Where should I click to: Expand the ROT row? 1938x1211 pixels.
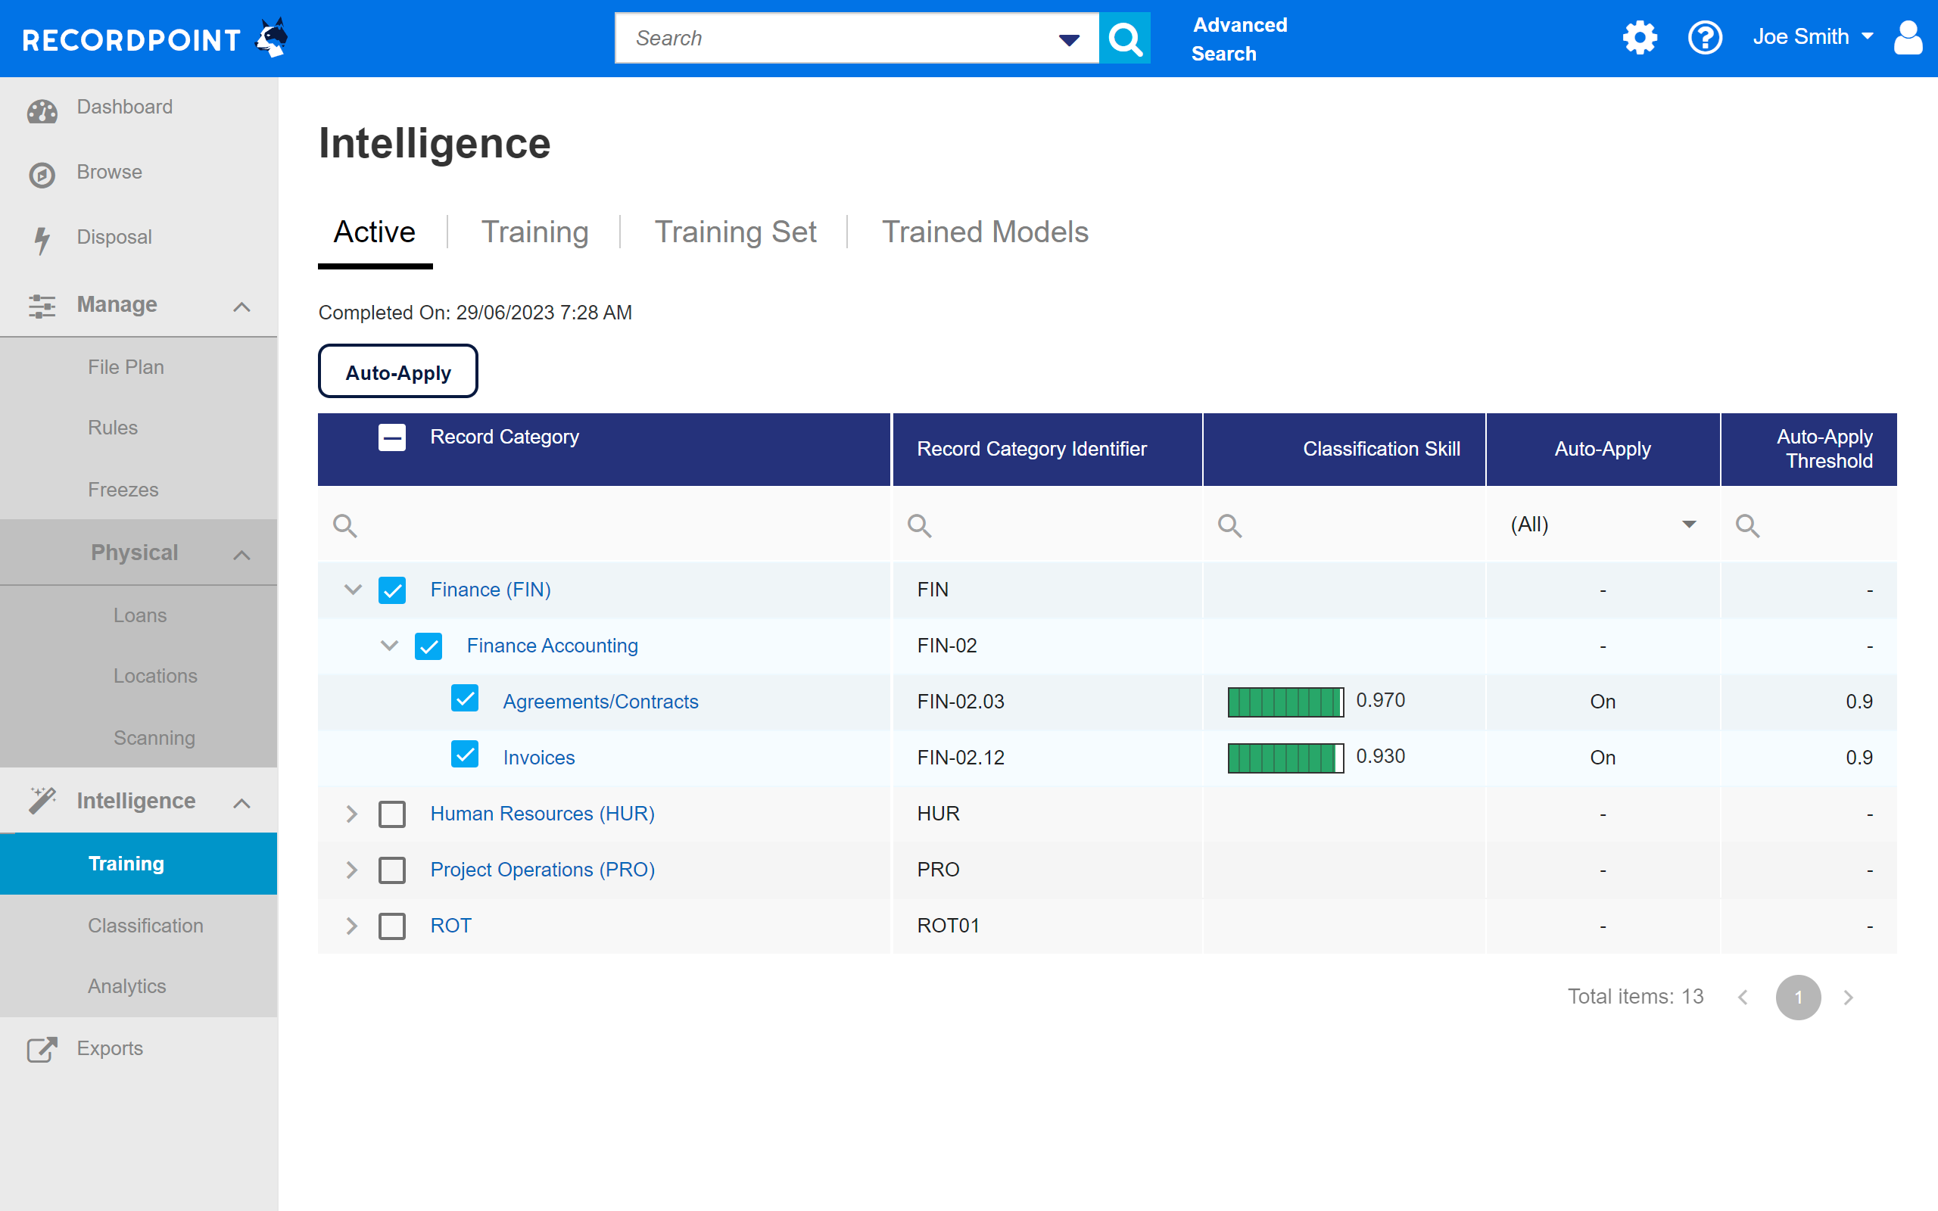pyautogui.click(x=351, y=926)
